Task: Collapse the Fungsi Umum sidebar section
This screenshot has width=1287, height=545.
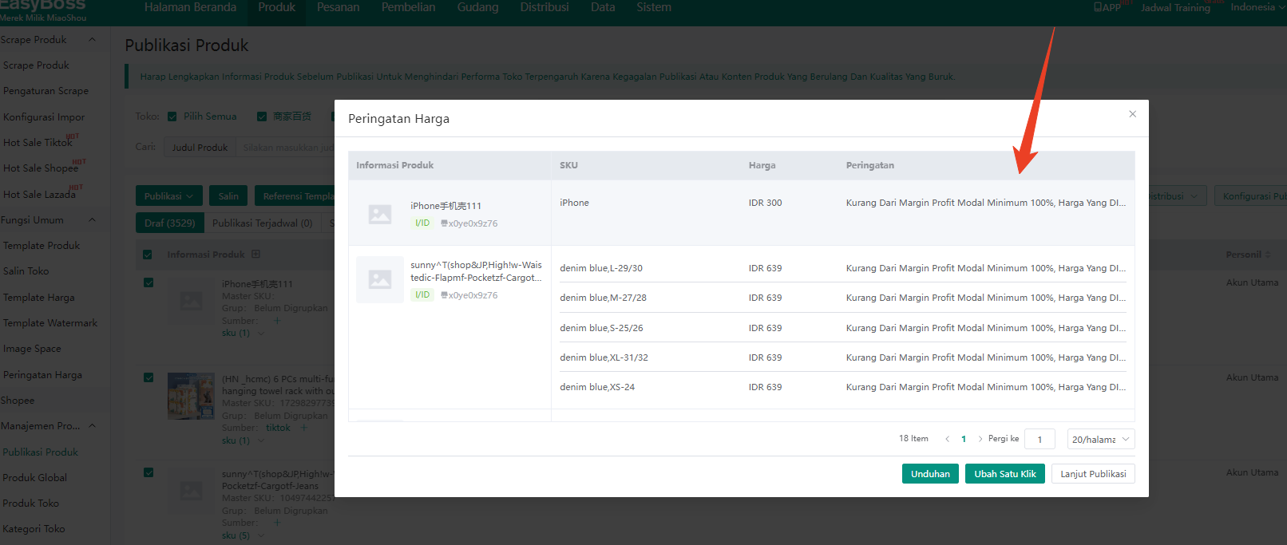Action: click(x=92, y=220)
